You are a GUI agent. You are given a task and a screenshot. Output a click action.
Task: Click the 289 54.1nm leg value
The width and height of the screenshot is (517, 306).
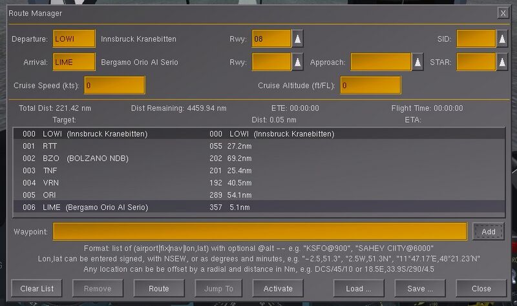231,195
